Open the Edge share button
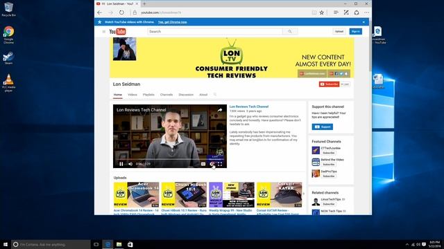444x249 pixels. coord(357,12)
